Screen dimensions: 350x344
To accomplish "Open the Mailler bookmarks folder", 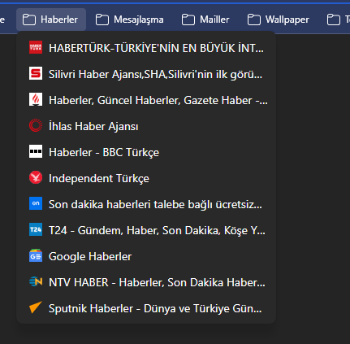I will tap(205, 20).
